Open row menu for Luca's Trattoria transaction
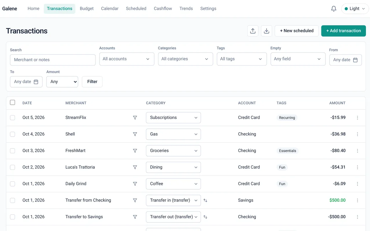370x231 pixels. (358, 167)
